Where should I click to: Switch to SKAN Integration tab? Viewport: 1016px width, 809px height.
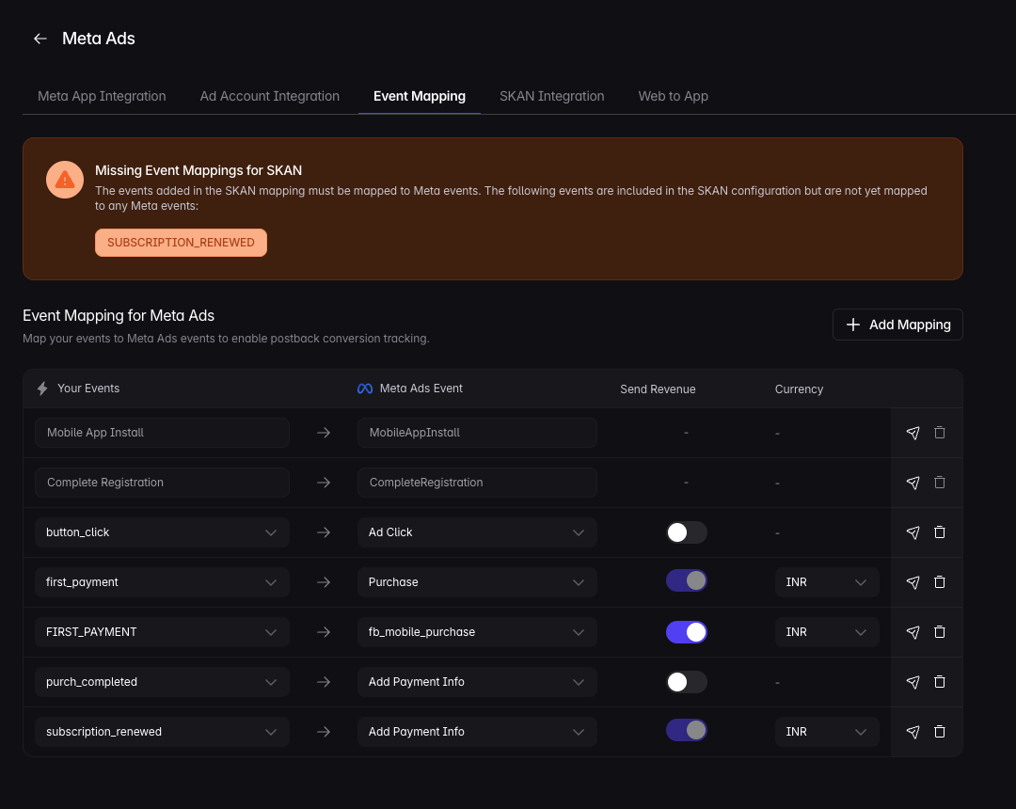[551, 97]
